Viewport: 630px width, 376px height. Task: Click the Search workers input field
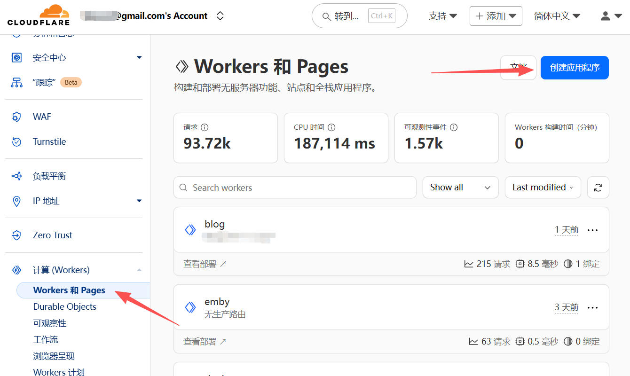tap(295, 188)
